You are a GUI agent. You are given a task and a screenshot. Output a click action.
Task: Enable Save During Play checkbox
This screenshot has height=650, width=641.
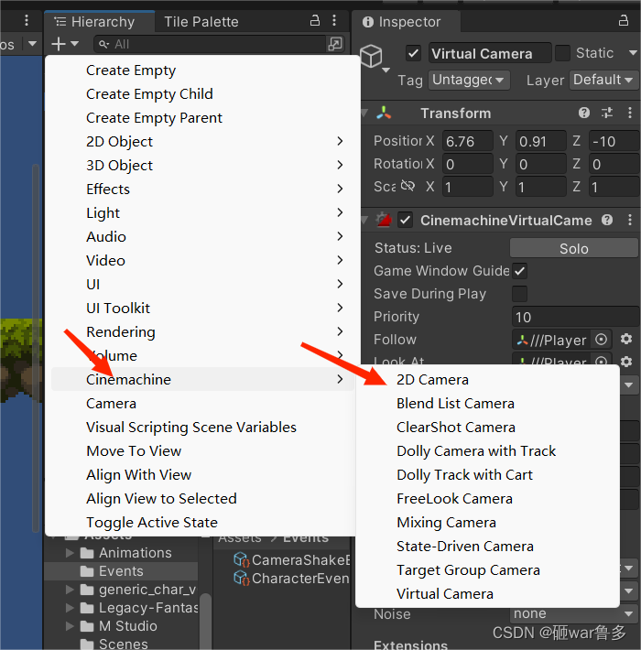pyautogui.click(x=519, y=294)
